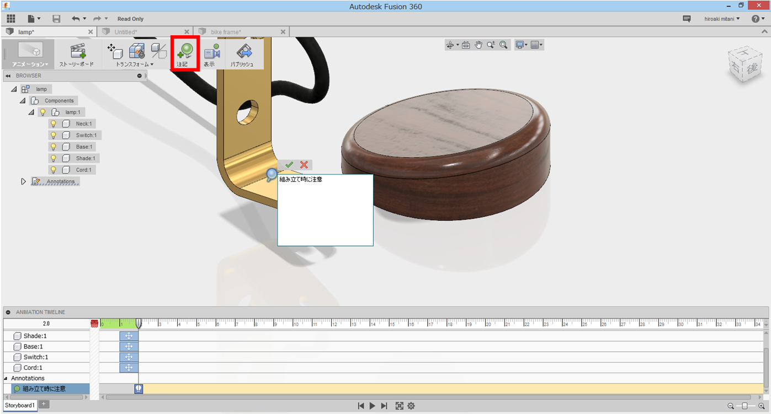Select the パブリッシュ publish icon
This screenshot has width=771, height=414.
click(244, 53)
